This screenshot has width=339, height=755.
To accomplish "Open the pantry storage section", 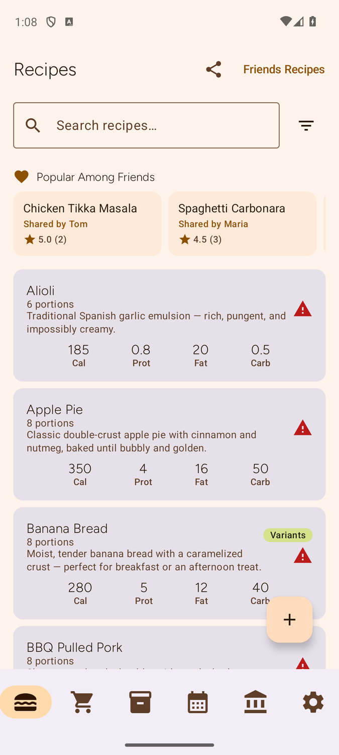I will (140, 702).
